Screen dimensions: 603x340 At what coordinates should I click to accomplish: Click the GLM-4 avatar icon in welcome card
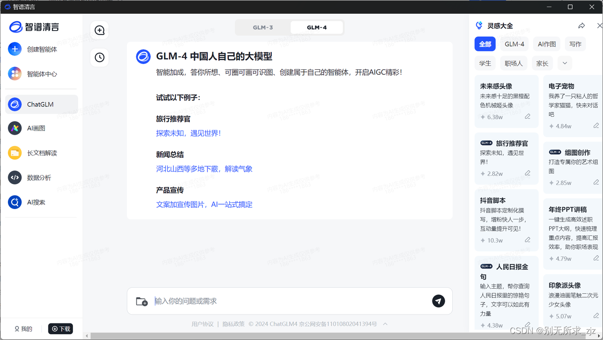pos(143,57)
